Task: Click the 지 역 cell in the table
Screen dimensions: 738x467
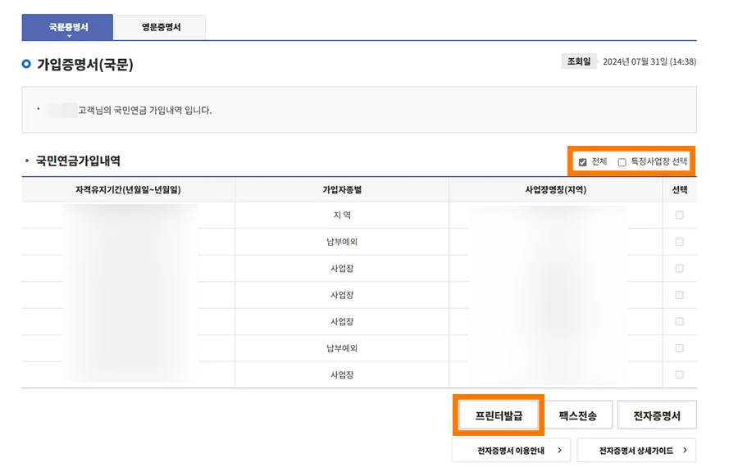Action: click(342, 215)
